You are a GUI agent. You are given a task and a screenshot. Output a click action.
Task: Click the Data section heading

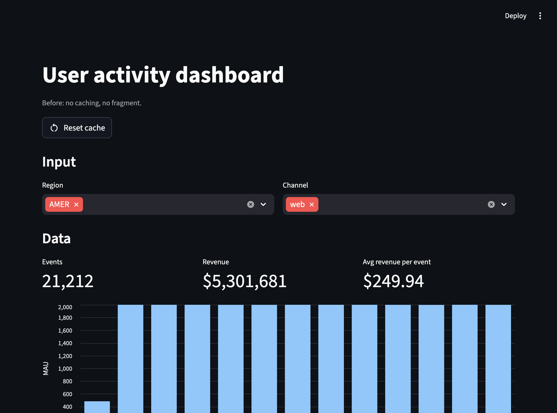[x=57, y=238]
